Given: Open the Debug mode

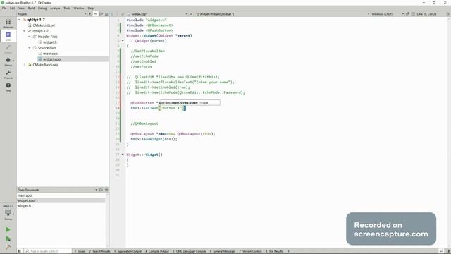Looking at the screenshot, I should pyautogui.click(x=8, y=61).
